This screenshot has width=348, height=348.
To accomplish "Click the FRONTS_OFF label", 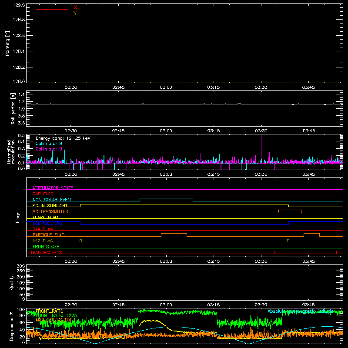I will (46, 246).
